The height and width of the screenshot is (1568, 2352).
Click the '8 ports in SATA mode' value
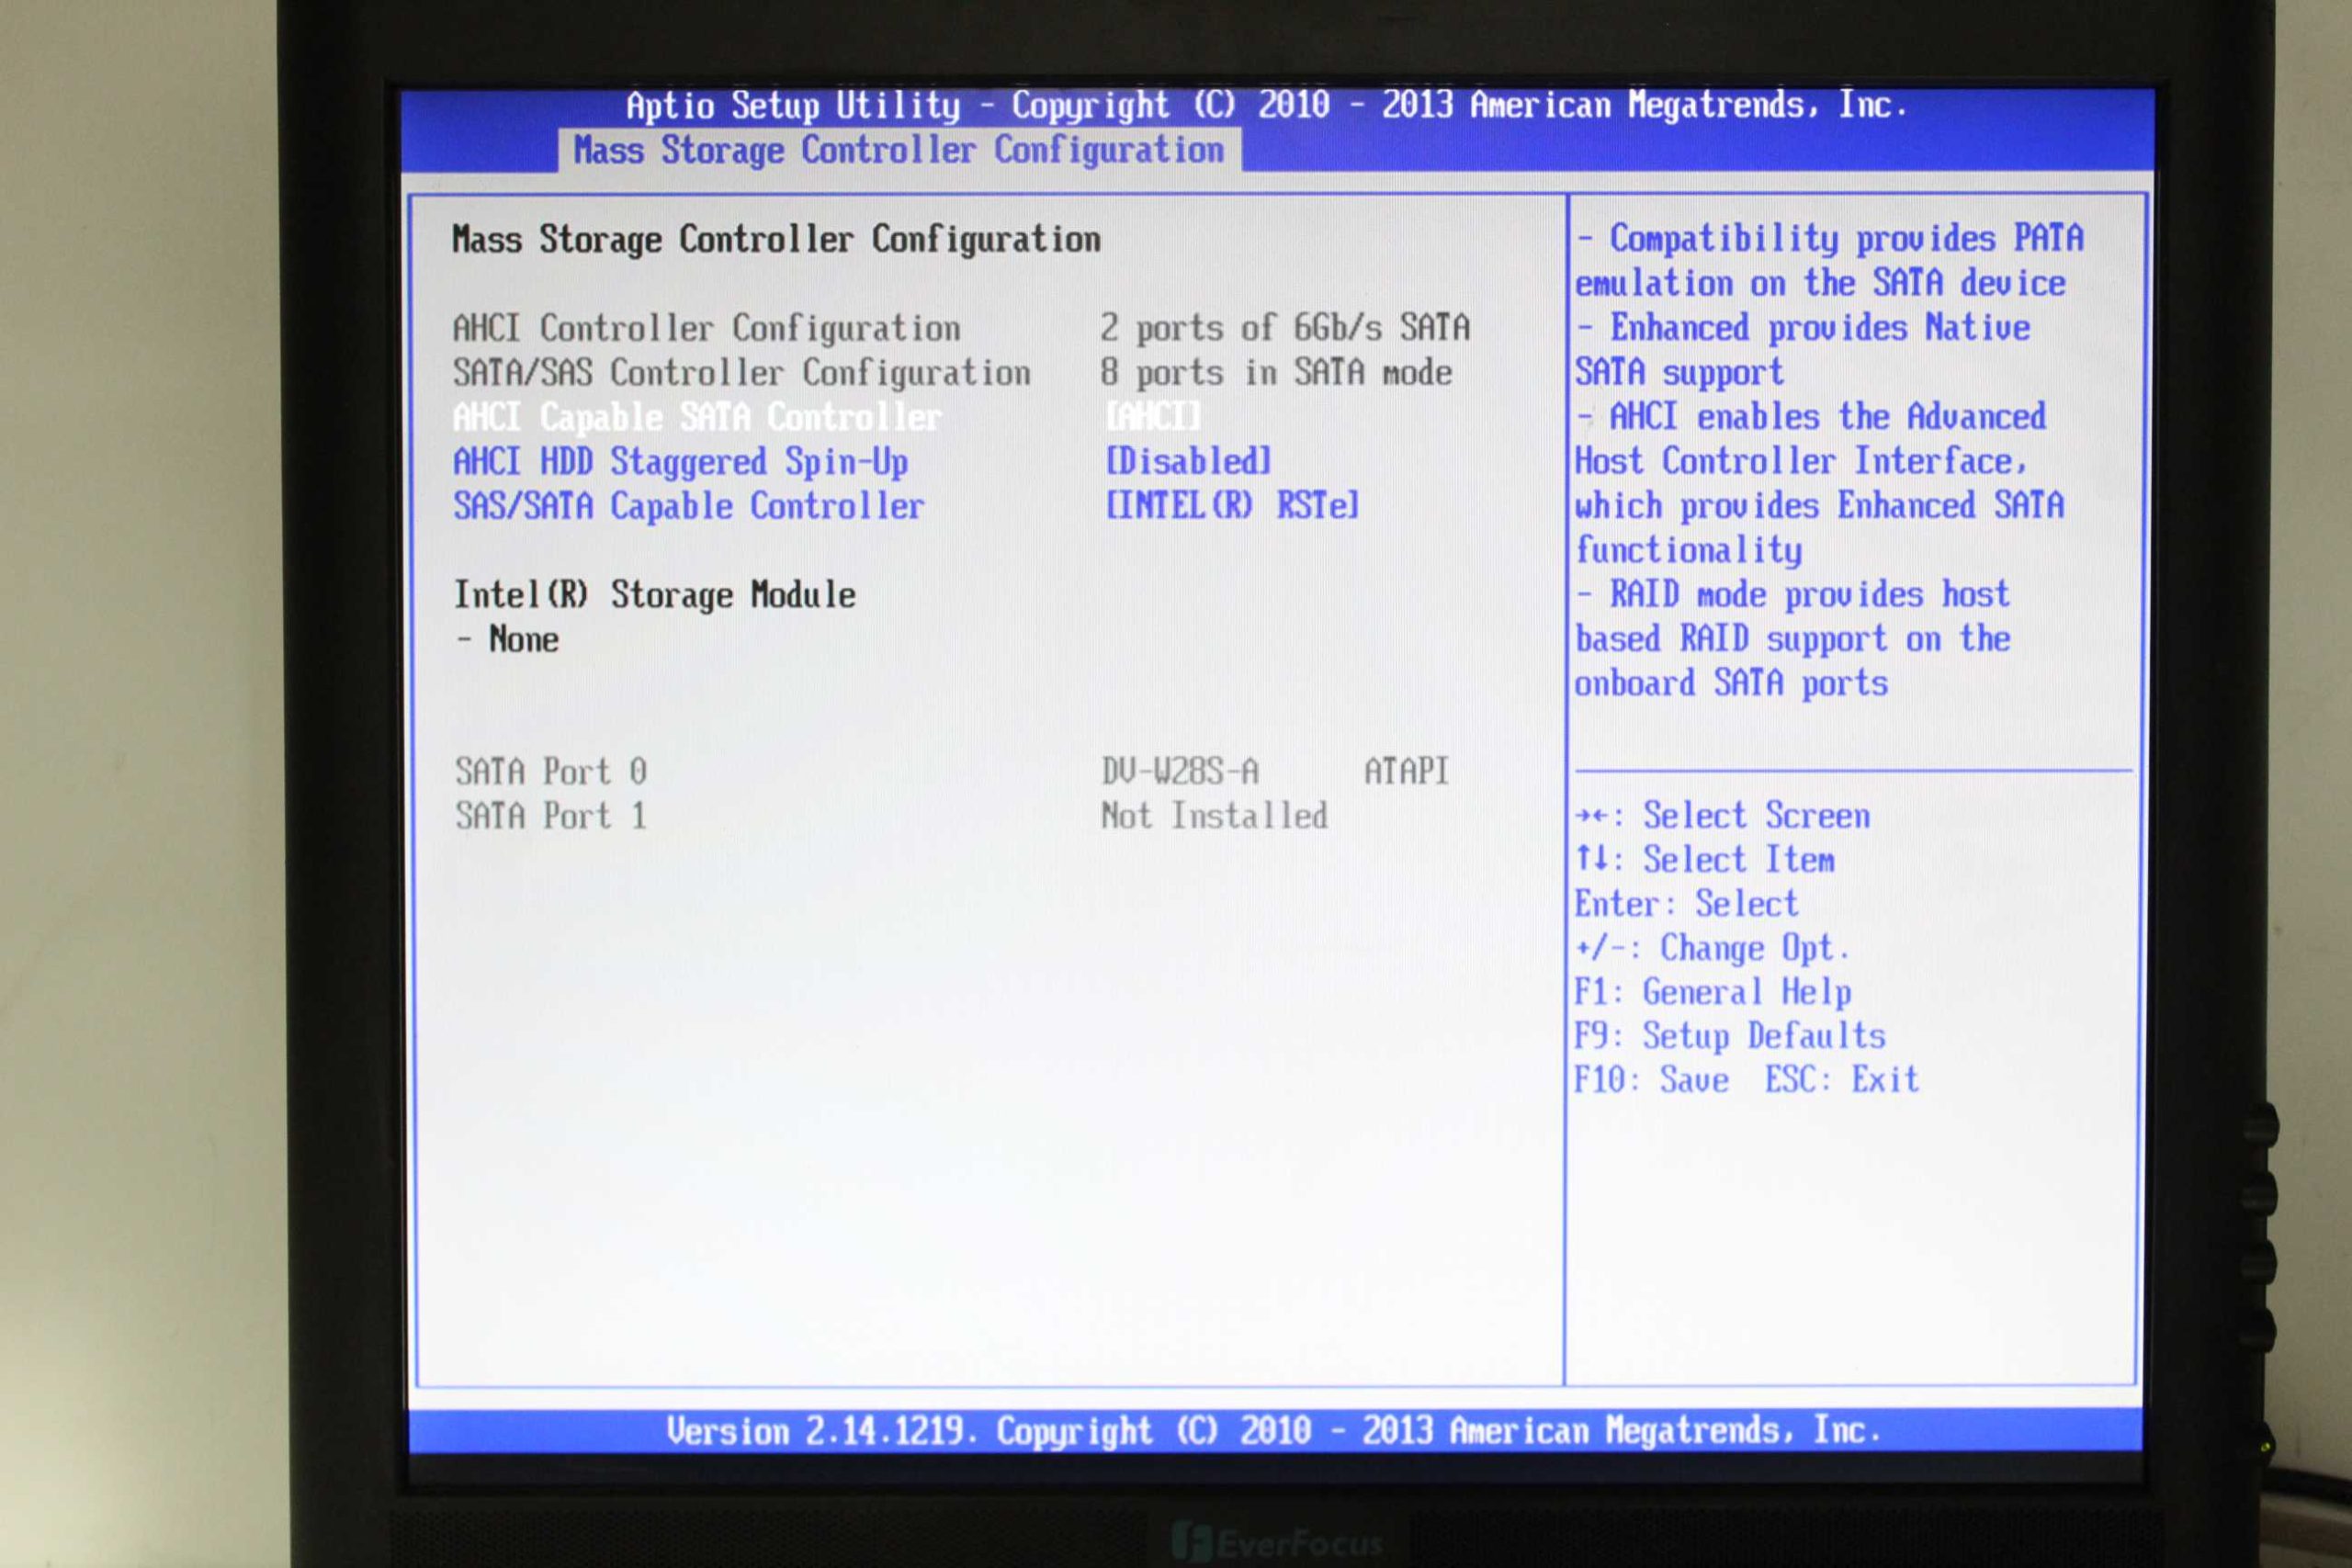(x=1276, y=373)
